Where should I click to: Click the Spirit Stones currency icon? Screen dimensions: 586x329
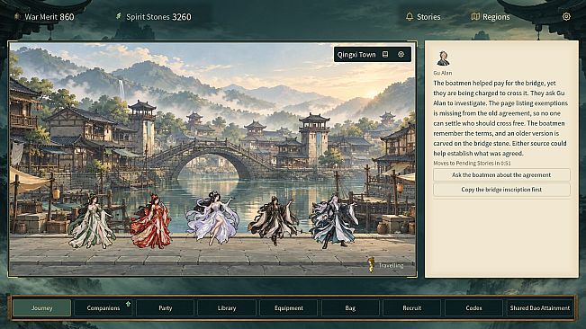click(119, 16)
